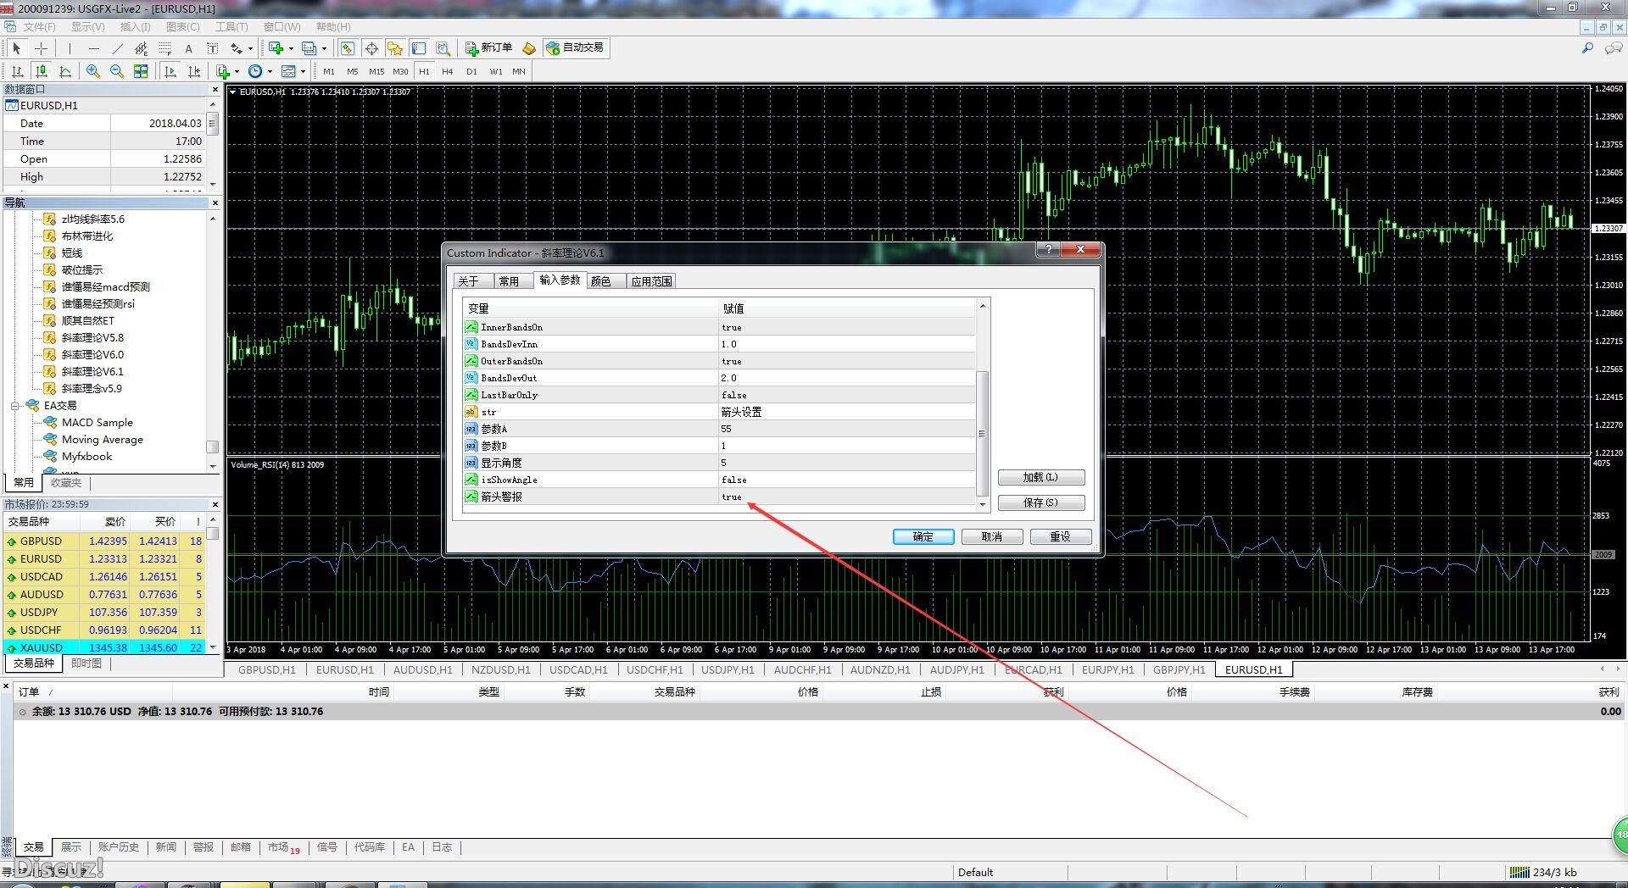Viewport: 1628px width, 888px height.
Task: Click the Data Window scrollbar thumb
Action: pyautogui.click(x=213, y=125)
